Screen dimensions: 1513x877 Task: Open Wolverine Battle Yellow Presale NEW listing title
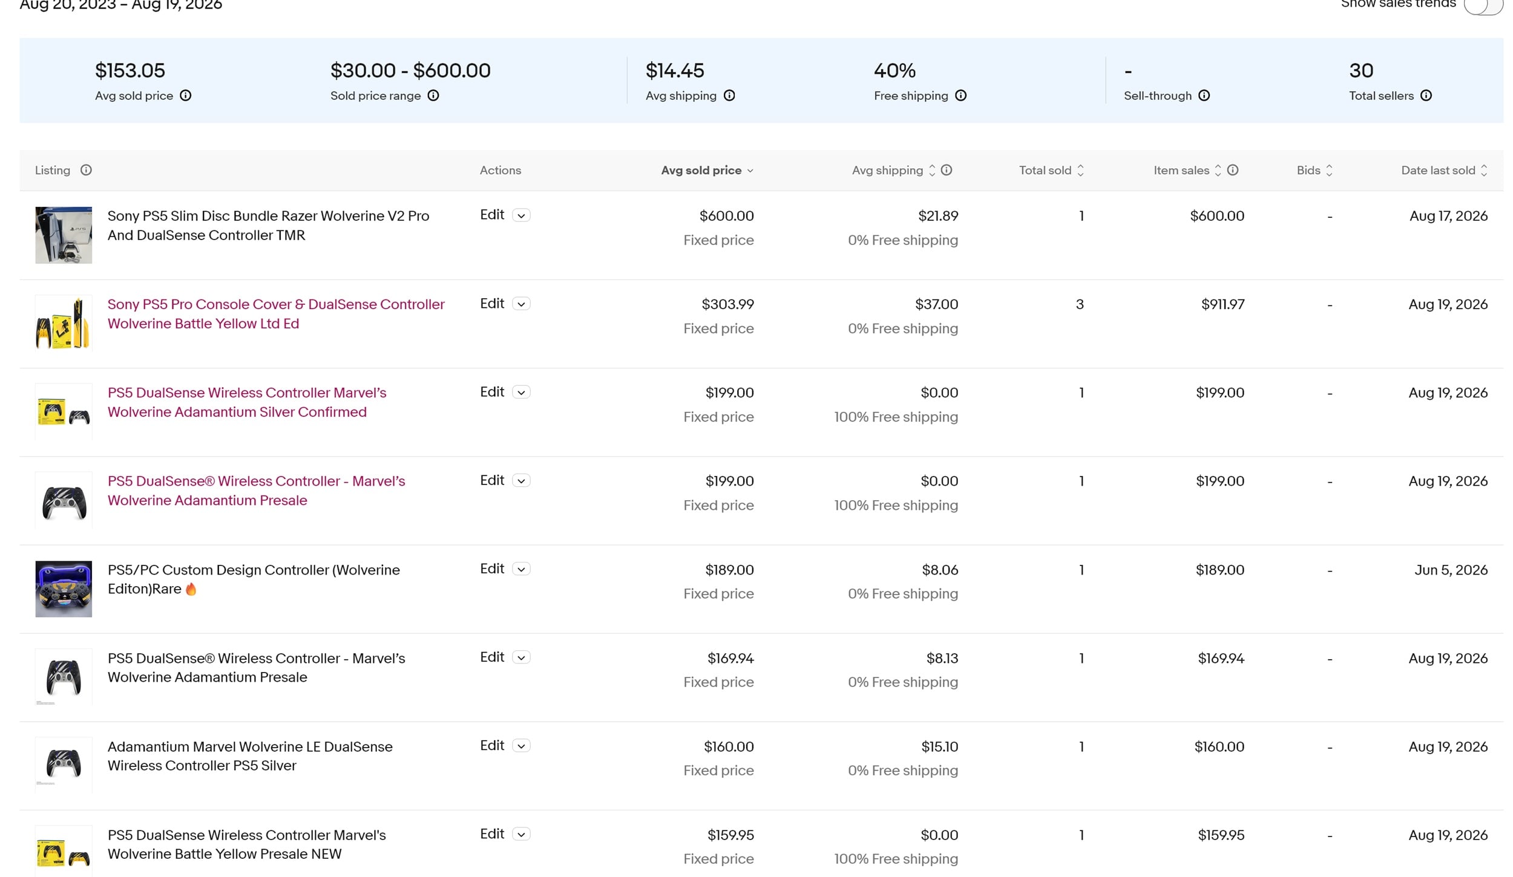(x=247, y=844)
